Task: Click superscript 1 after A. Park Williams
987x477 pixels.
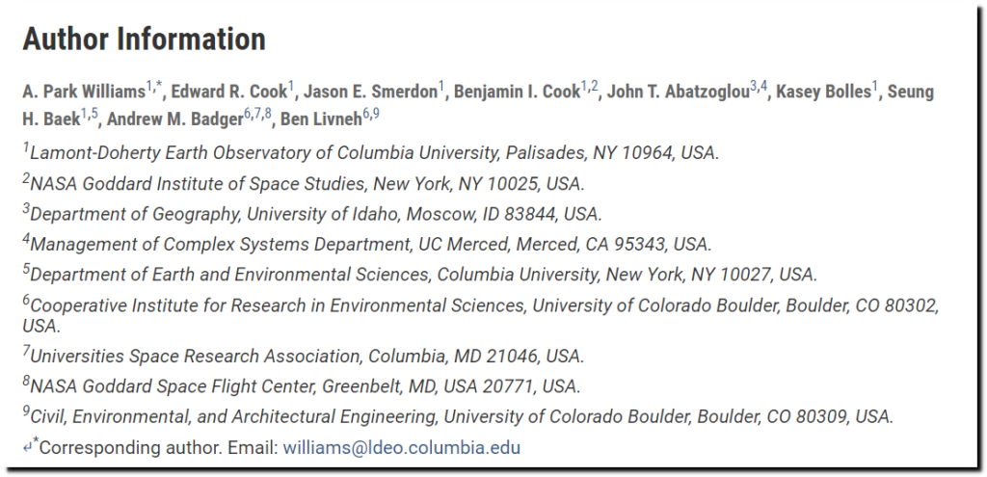Action: pos(149,87)
